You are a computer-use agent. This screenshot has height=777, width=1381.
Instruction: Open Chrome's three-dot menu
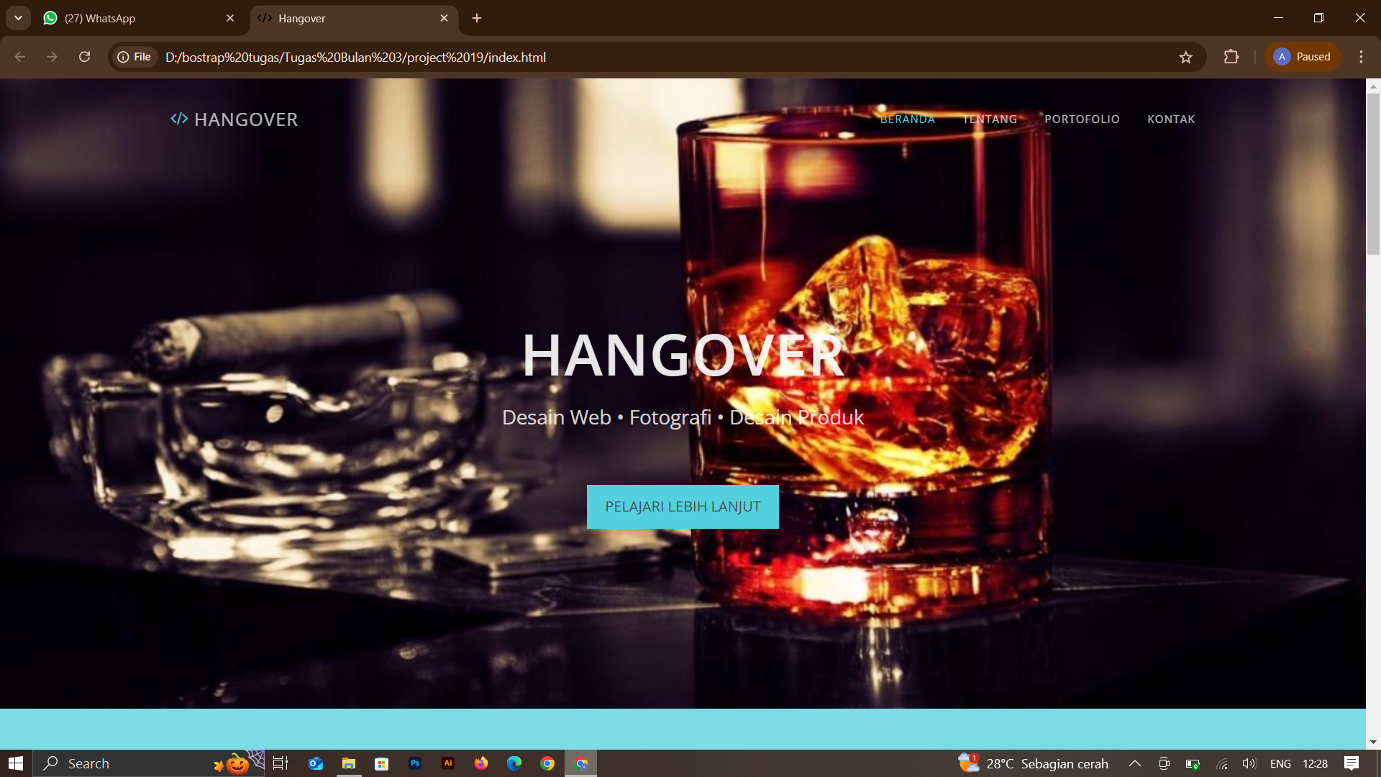tap(1361, 57)
